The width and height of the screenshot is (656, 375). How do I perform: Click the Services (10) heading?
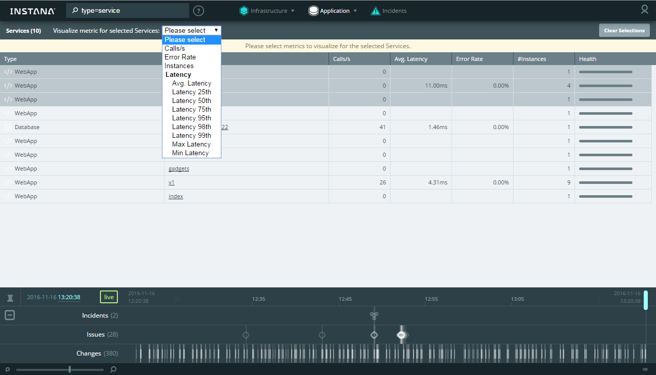pyautogui.click(x=24, y=31)
